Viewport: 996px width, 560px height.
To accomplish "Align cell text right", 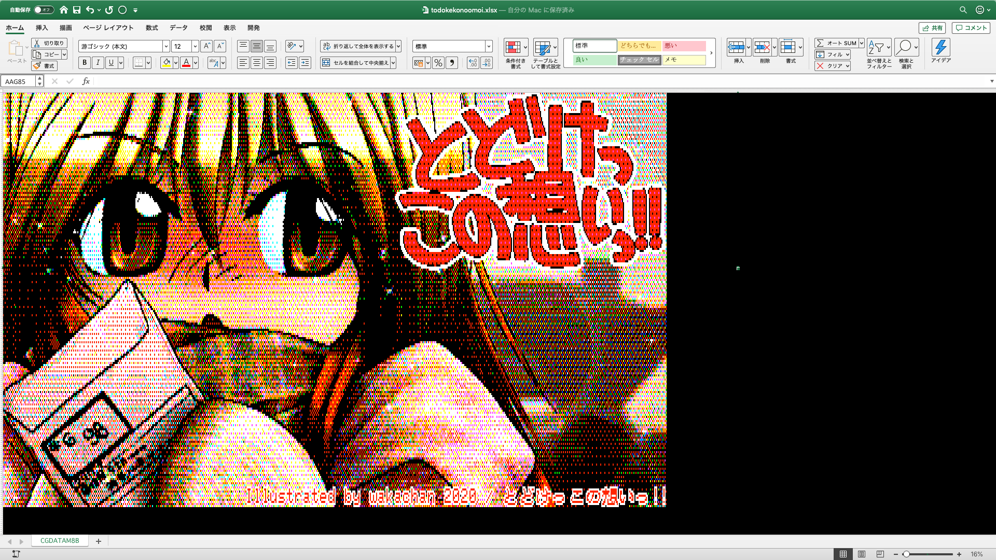I will [270, 63].
